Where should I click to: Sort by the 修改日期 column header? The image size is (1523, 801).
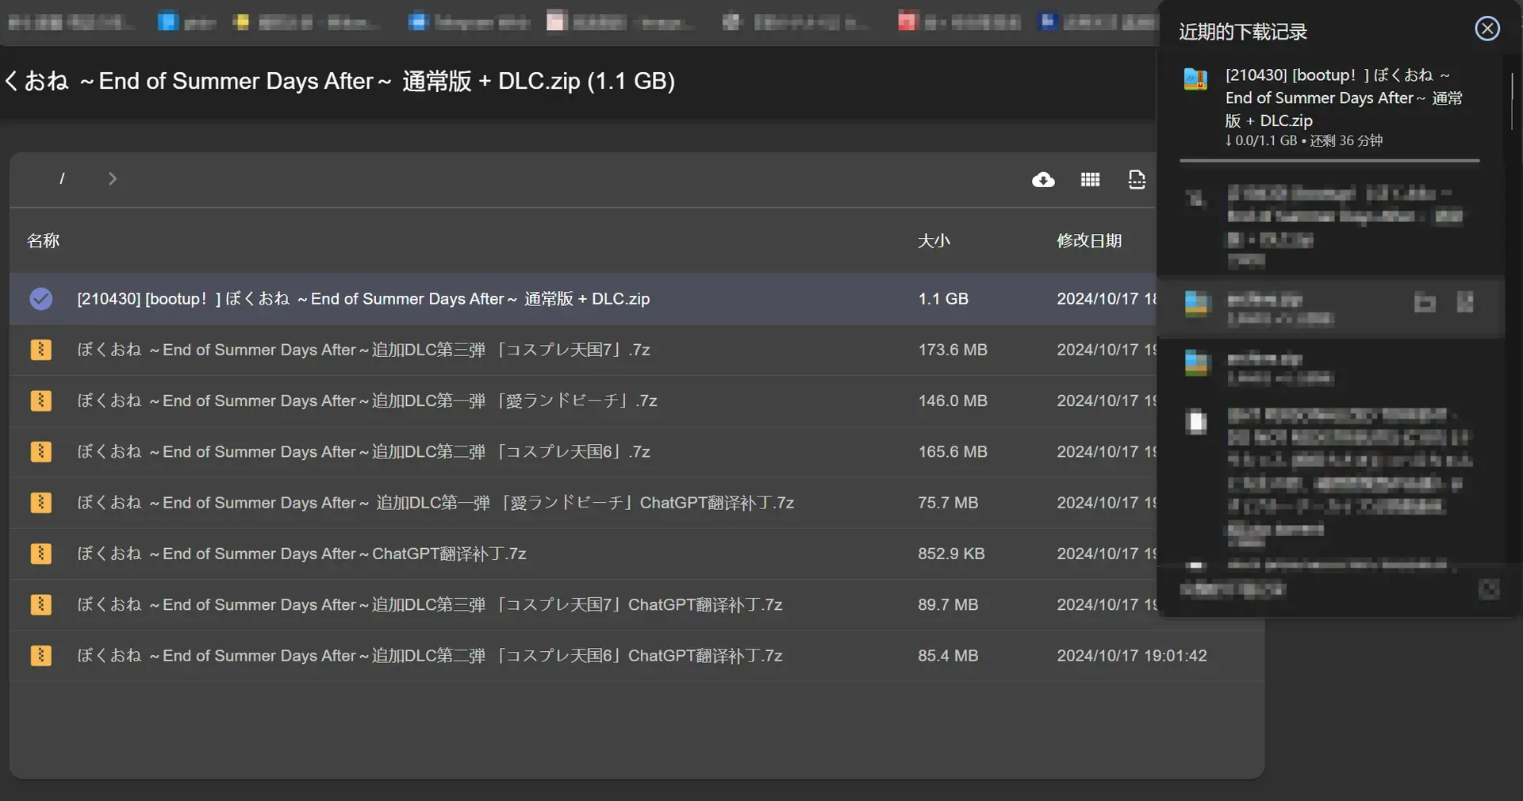pyautogui.click(x=1089, y=240)
